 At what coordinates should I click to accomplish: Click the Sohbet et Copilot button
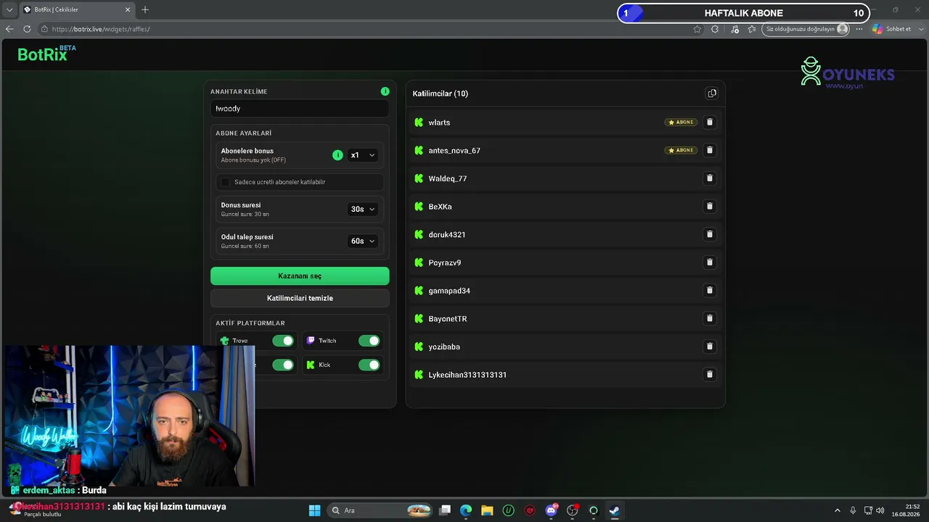pyautogui.click(x=892, y=29)
